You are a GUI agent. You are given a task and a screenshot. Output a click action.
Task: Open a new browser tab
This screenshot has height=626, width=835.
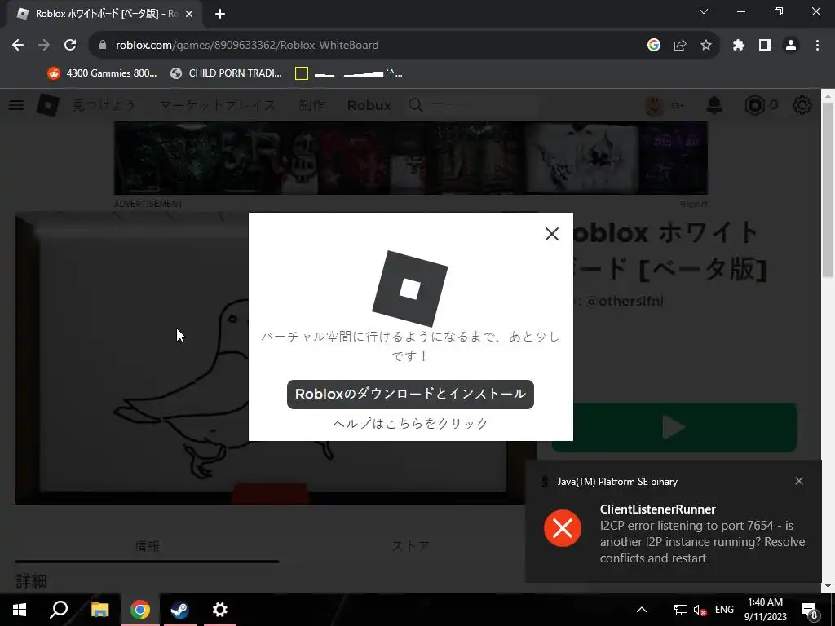pyautogui.click(x=220, y=14)
